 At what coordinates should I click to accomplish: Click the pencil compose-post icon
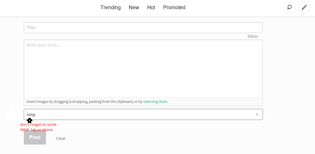pos(304,7)
